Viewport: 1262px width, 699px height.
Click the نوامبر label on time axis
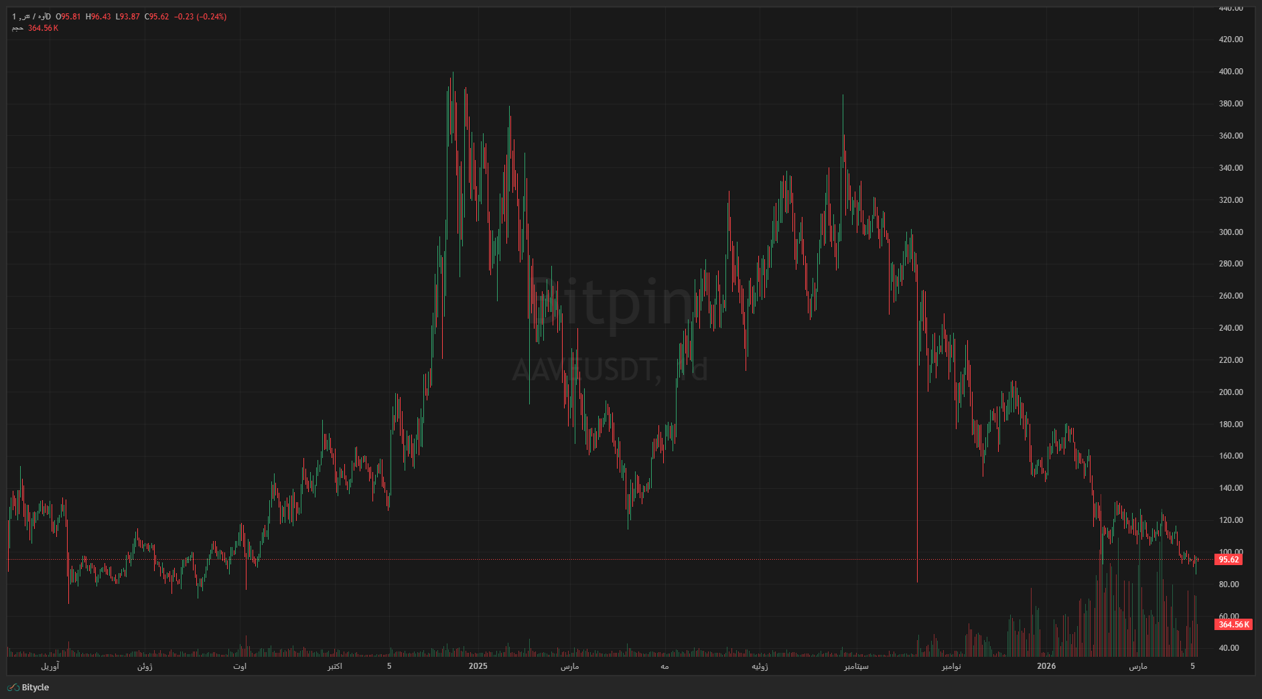(951, 666)
